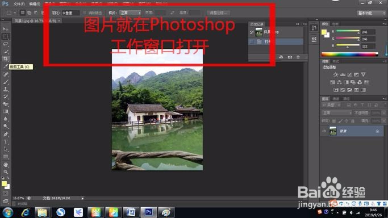Select the Zoom tool
Screen dimensions: 388x218
[6, 172]
